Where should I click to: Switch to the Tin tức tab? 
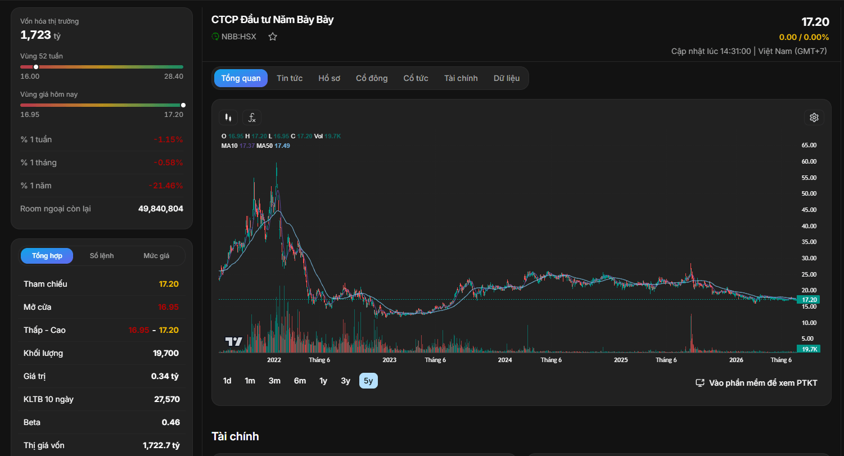(x=290, y=78)
